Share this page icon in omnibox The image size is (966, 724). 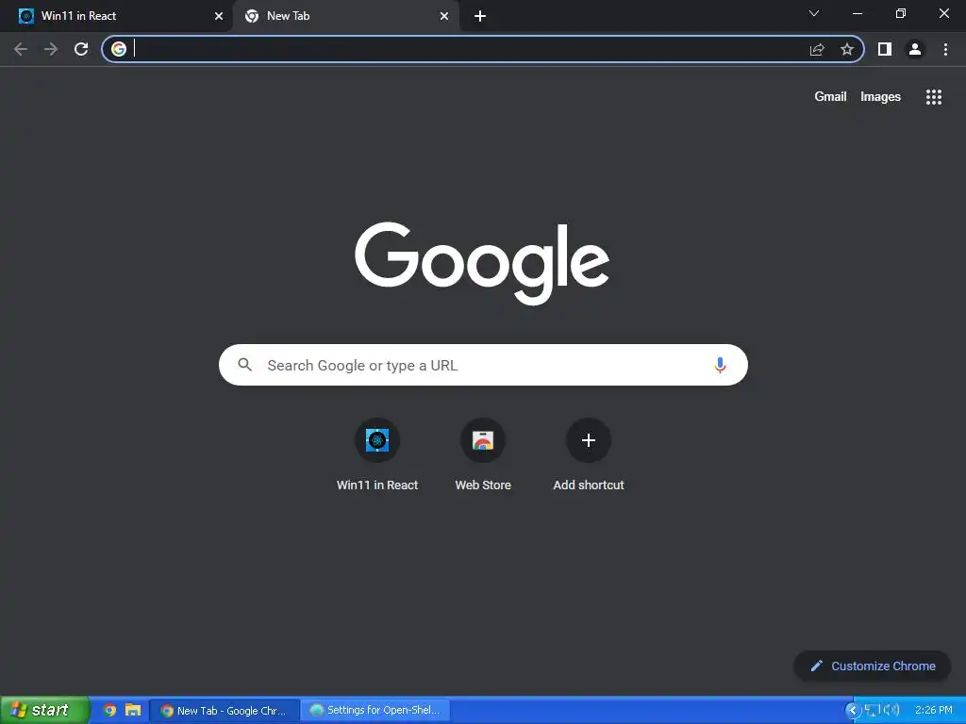pos(817,49)
